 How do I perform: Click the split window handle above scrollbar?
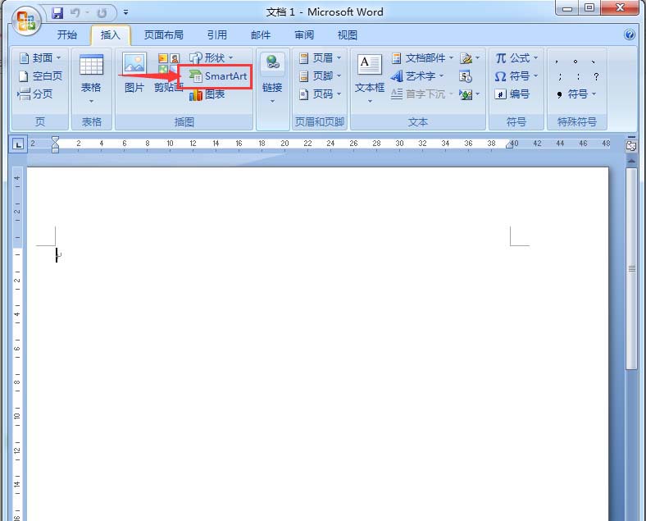pyautogui.click(x=631, y=137)
